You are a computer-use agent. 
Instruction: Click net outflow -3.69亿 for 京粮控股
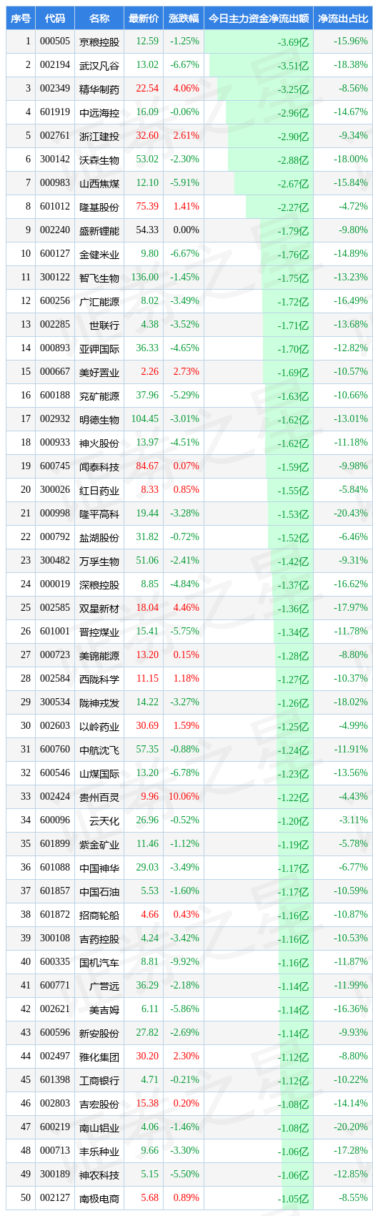[x=294, y=42]
